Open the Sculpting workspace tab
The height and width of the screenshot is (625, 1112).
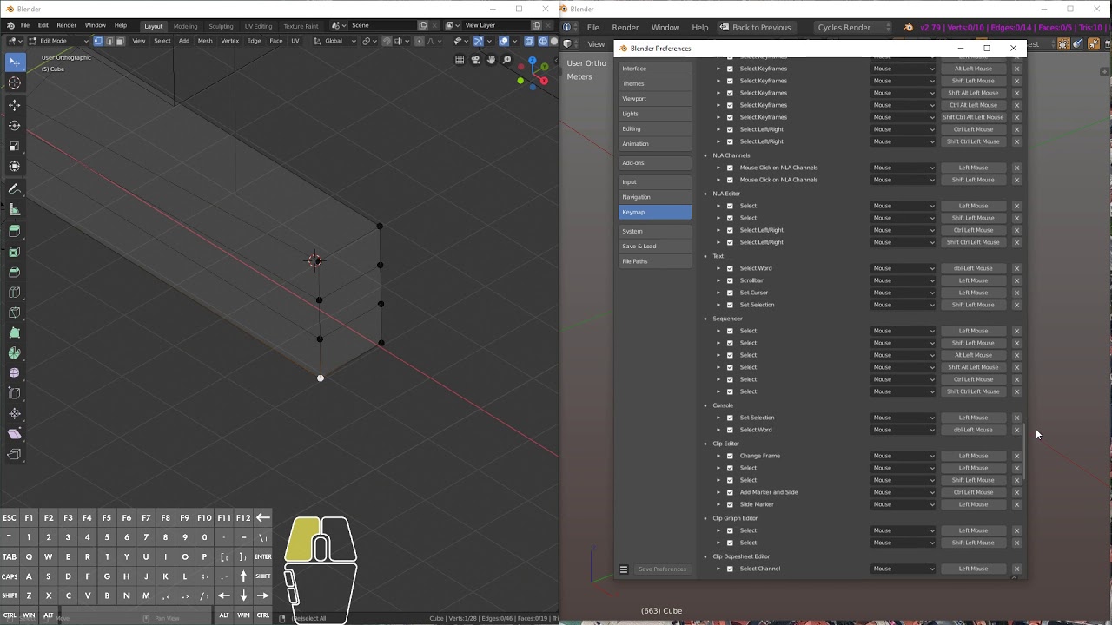point(221,26)
